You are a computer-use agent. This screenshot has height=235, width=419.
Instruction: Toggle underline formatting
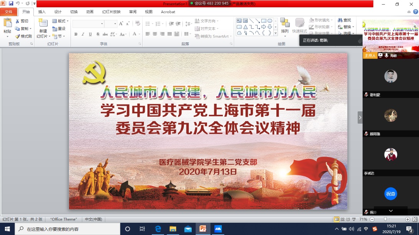[90, 34]
